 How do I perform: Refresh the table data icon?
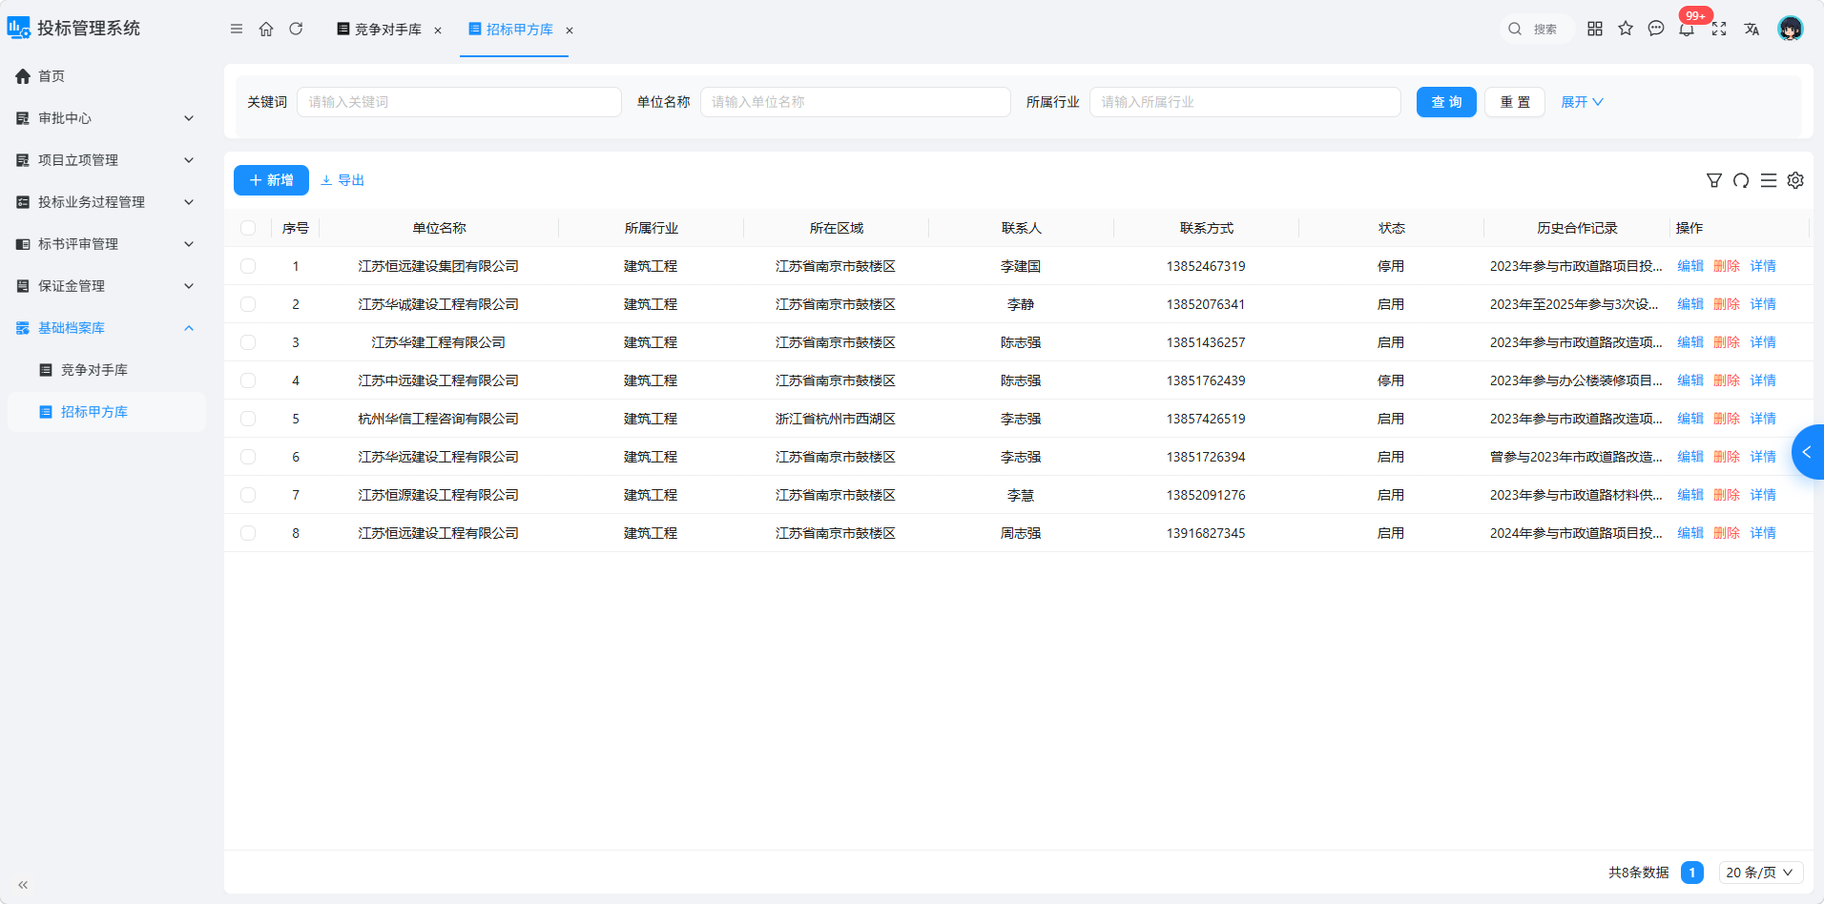(x=1741, y=180)
